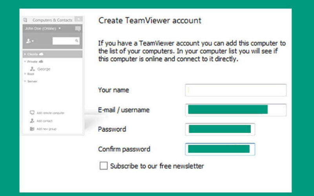This screenshot has height=196, width=314.
Task: Click the contacts search box magnifier
Action: point(77,41)
